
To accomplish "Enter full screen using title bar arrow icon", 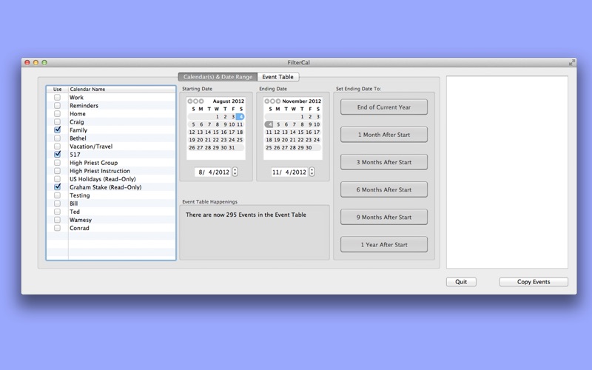I will pos(571,63).
